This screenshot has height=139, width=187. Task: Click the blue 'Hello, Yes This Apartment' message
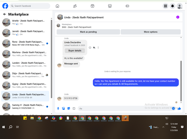pos(136,82)
